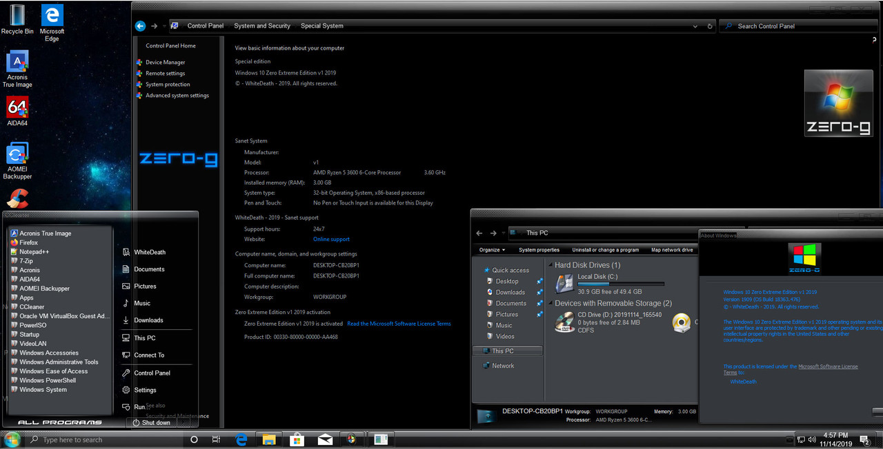Screen dimensions: 883x449
Task: Open the AIDA64 desktop shortcut
Action: click(x=17, y=112)
